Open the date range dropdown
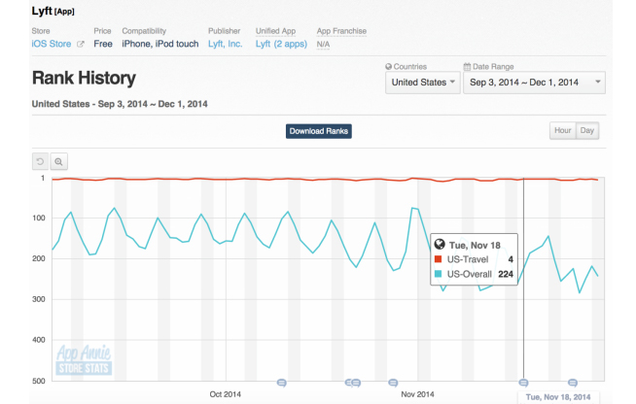Viewport: 636px width, 404px height. [x=534, y=83]
